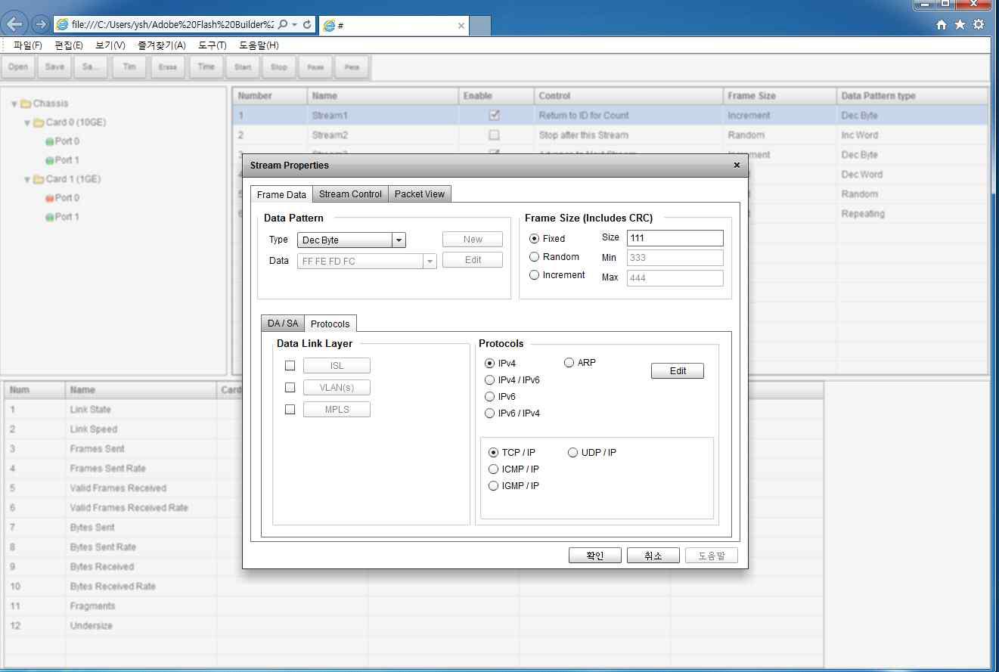
Task: Toggle Enable checkbox for Stream1 row
Action: pyautogui.click(x=495, y=116)
